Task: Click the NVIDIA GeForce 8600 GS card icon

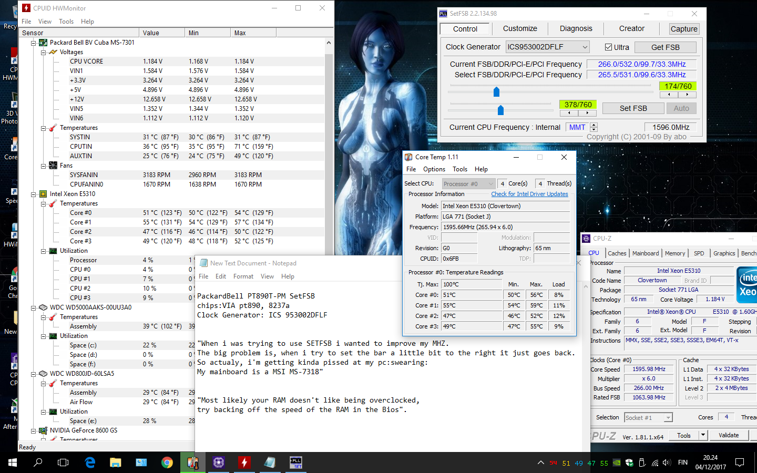Action: [x=43, y=430]
